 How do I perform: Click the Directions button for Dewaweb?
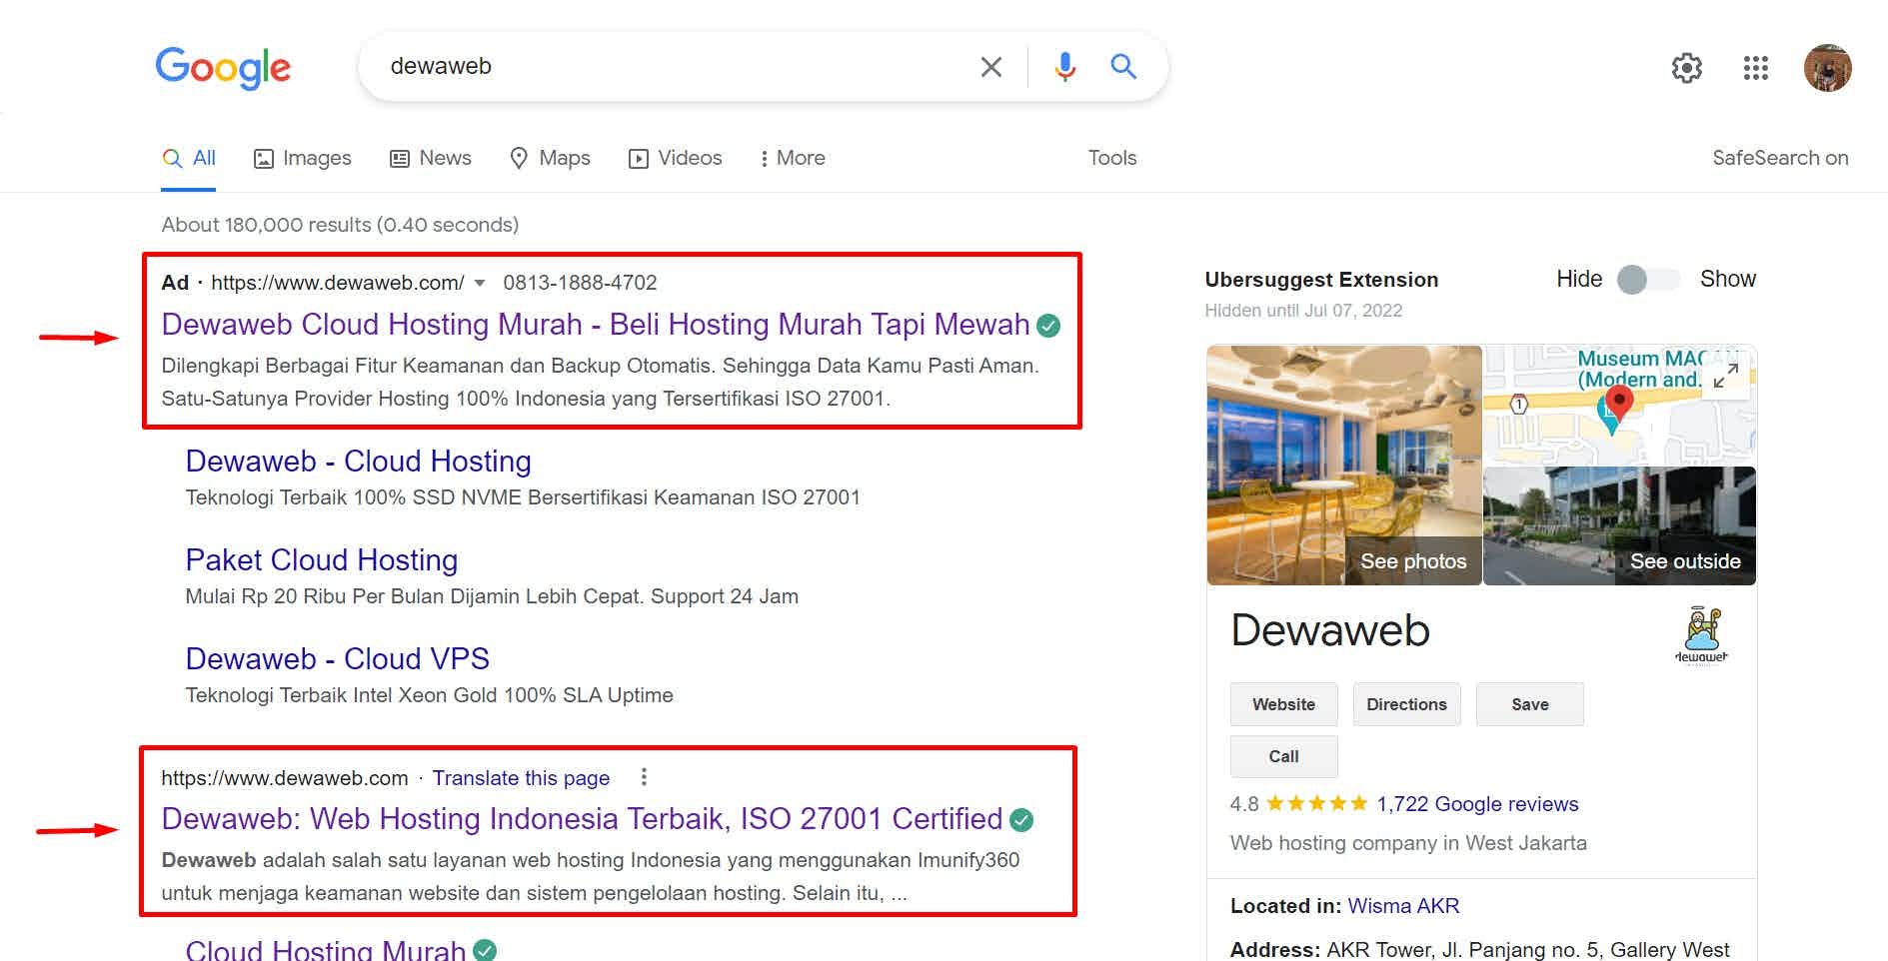click(1406, 704)
